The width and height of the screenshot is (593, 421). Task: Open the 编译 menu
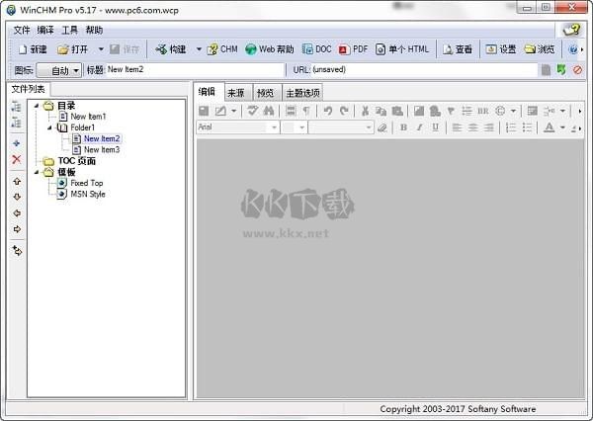click(x=45, y=31)
